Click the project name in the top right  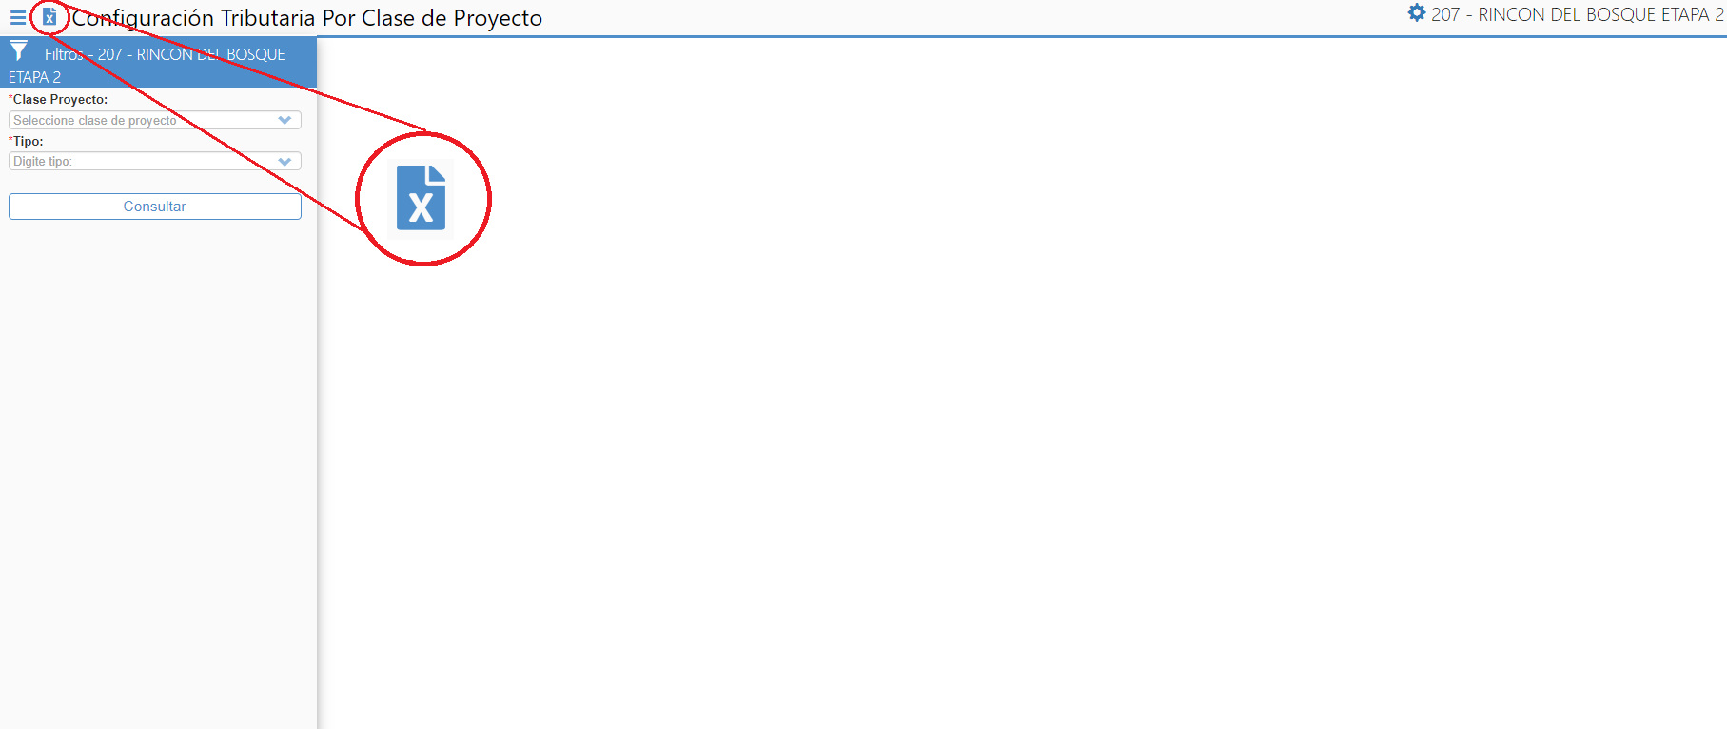click(x=1577, y=14)
